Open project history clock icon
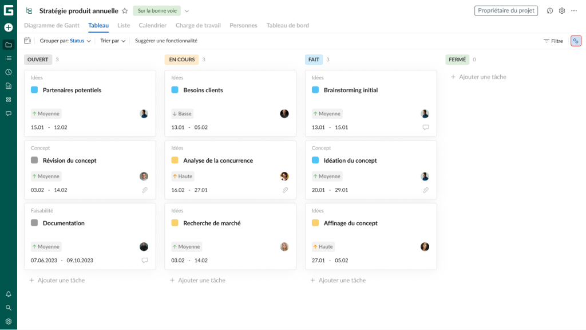The image size is (586, 330). pos(550,11)
